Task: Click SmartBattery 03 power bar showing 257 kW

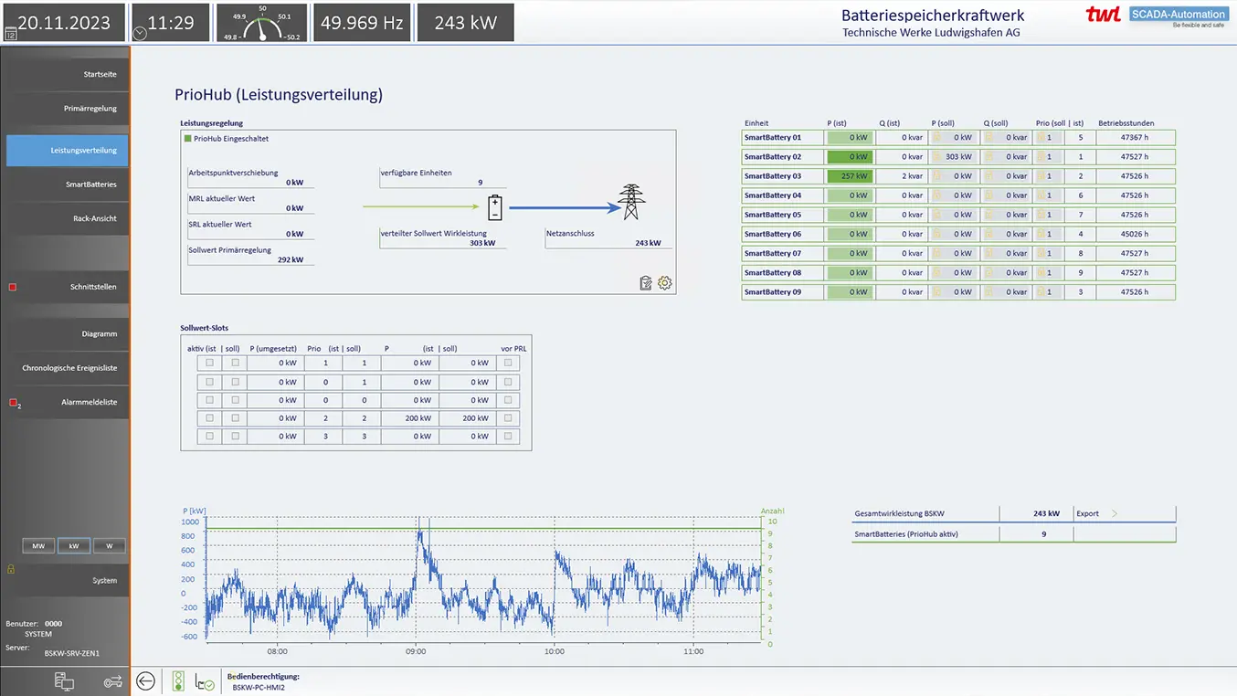Action: tap(850, 176)
